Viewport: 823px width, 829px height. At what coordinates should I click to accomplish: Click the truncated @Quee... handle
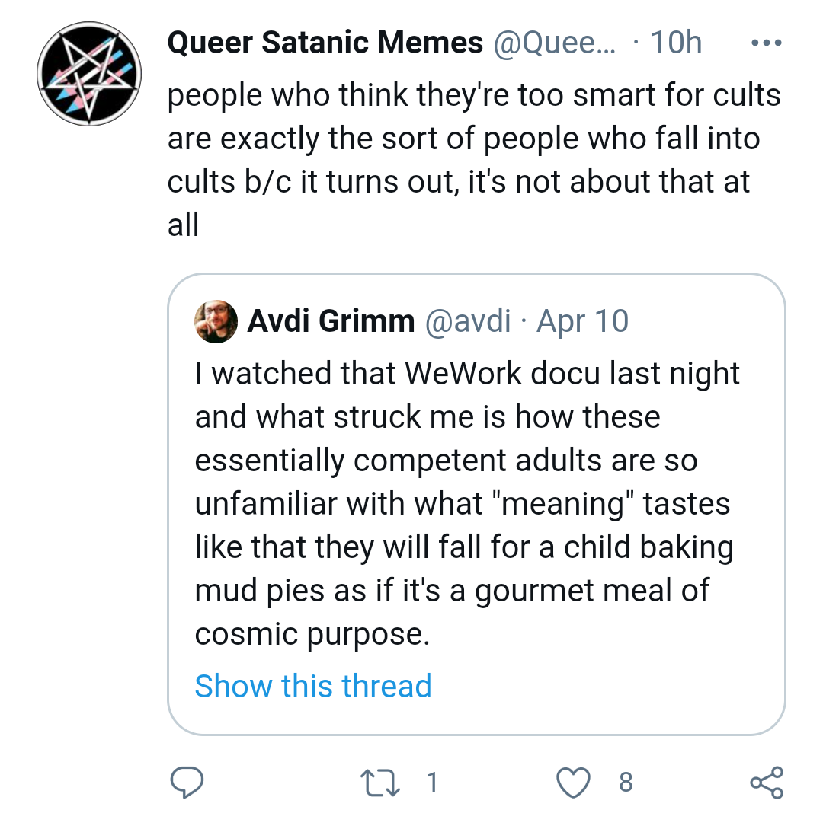[x=558, y=43]
